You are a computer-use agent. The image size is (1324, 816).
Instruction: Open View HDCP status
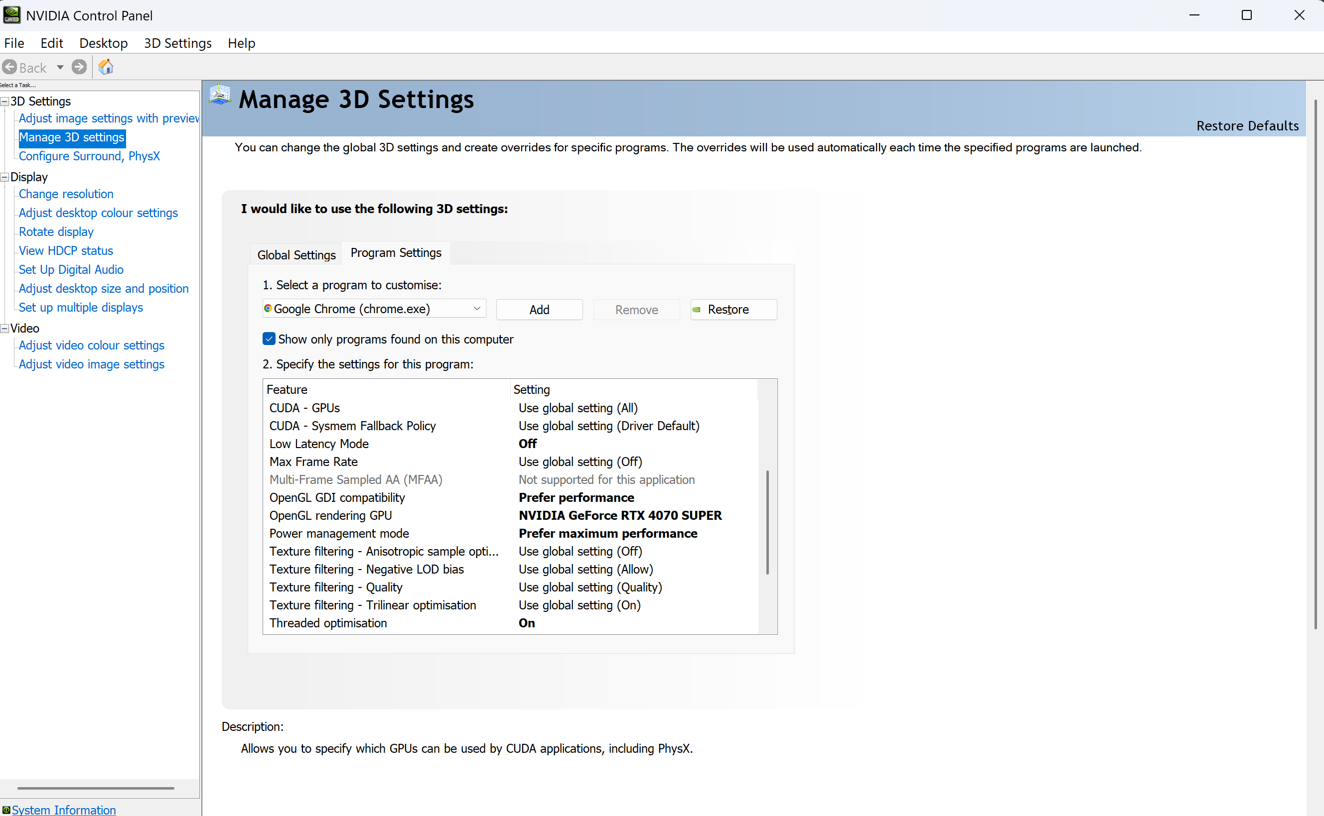click(66, 250)
